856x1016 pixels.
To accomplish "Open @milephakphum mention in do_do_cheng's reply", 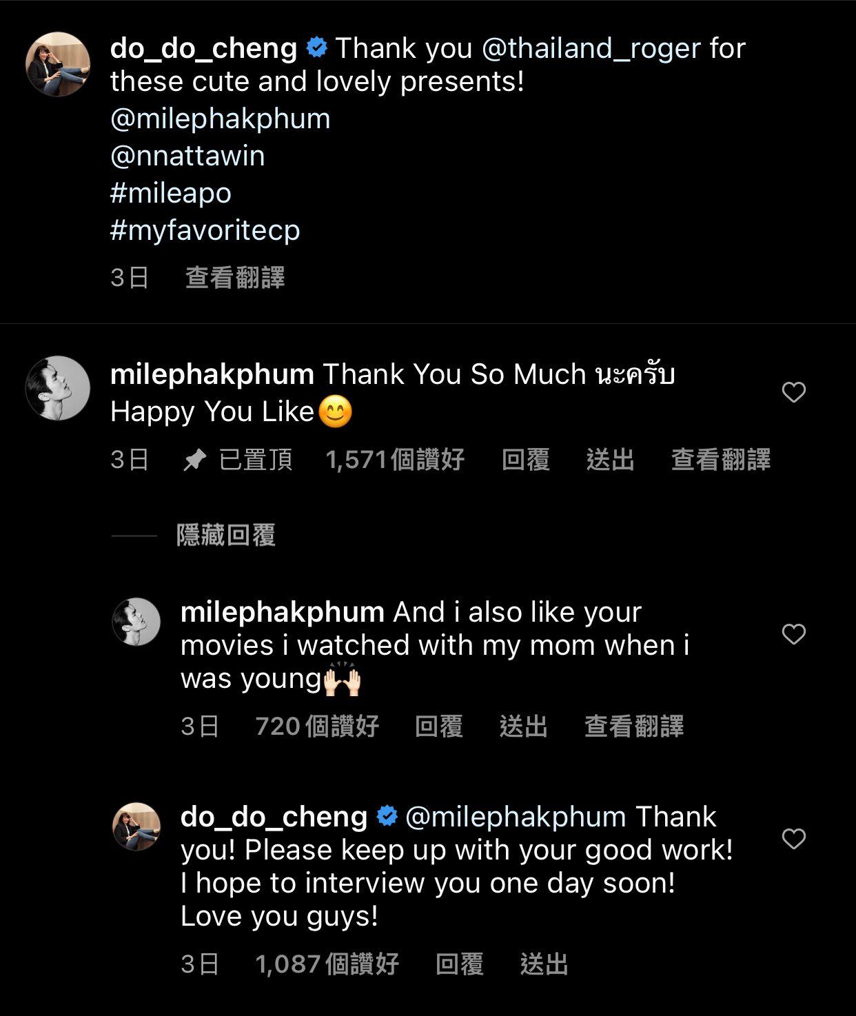I will click(x=516, y=817).
